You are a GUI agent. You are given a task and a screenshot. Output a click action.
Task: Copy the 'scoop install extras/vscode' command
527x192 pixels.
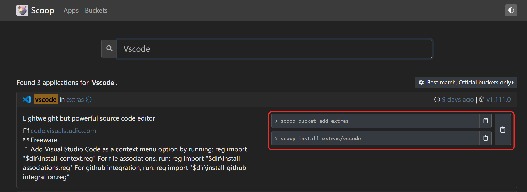tap(486, 138)
